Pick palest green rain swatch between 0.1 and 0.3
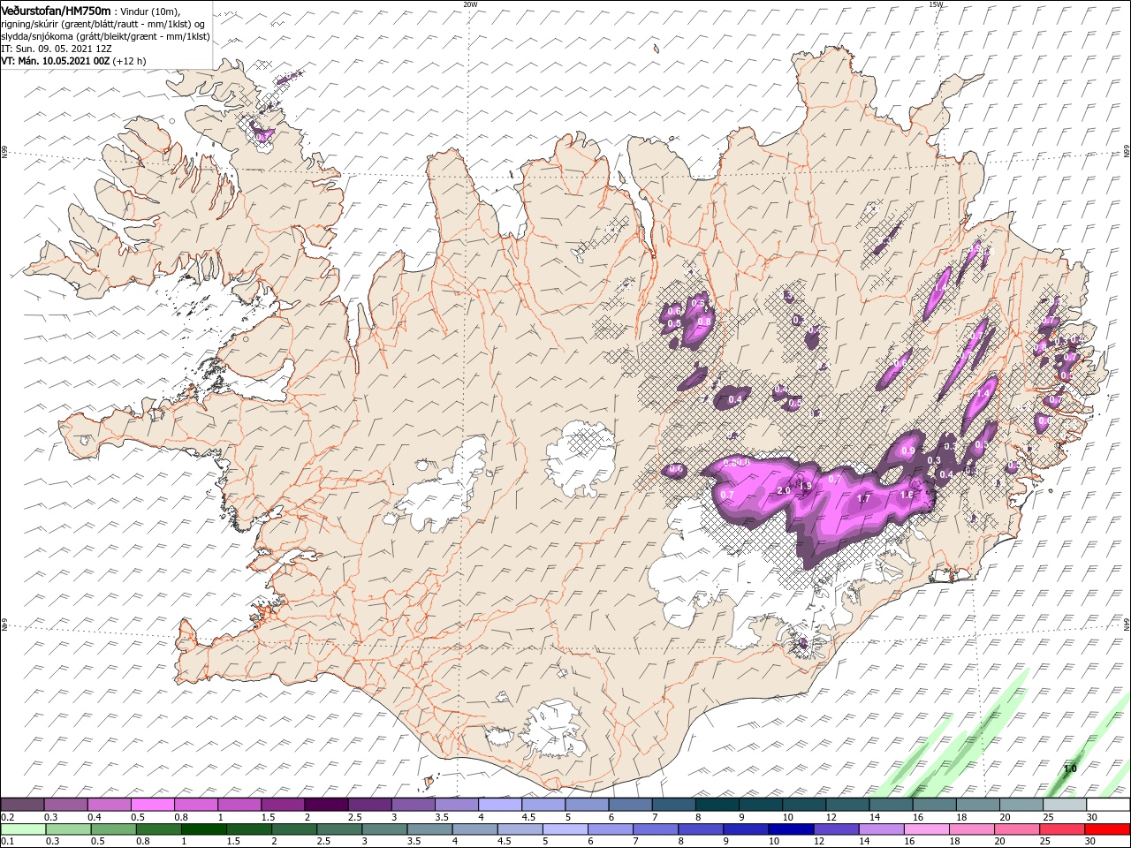This screenshot has height=848, width=1131. click(x=23, y=829)
